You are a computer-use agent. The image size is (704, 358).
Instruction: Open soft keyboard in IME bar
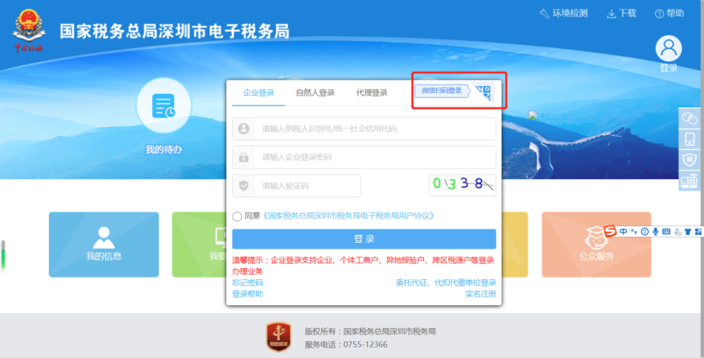point(666,231)
